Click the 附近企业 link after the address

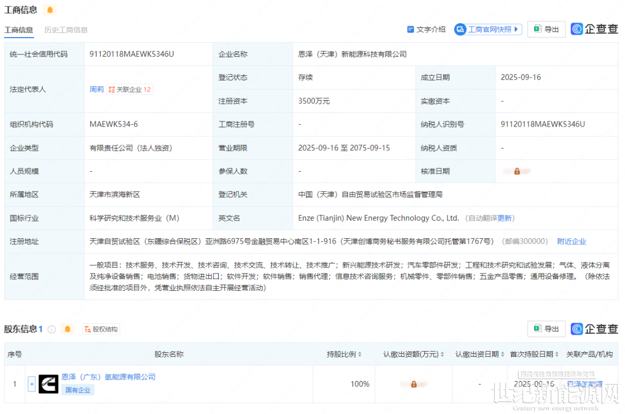[x=572, y=242]
